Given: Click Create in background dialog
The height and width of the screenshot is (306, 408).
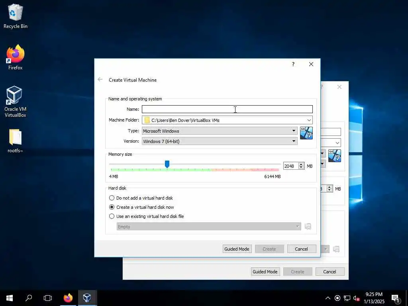Looking at the screenshot, I should point(297,272).
